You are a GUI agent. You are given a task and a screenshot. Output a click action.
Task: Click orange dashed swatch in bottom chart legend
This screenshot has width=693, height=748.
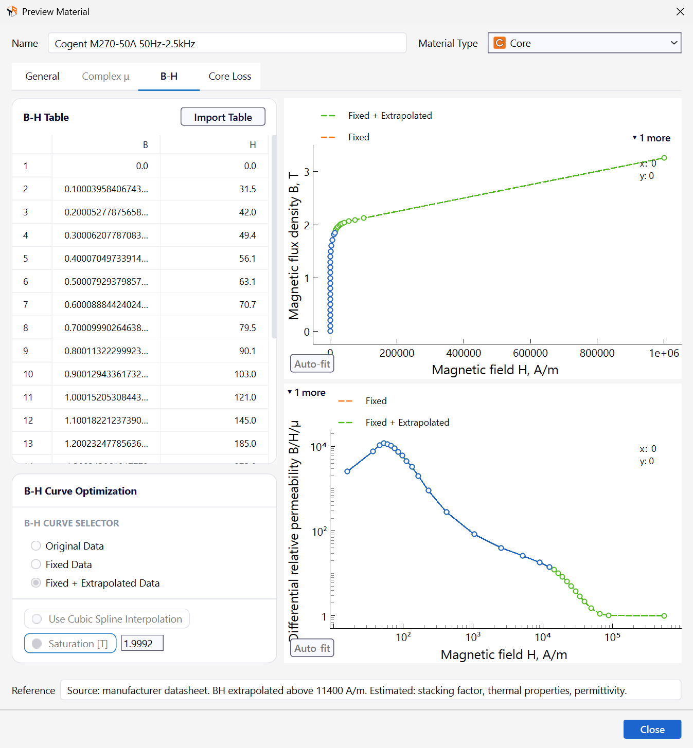[345, 401]
